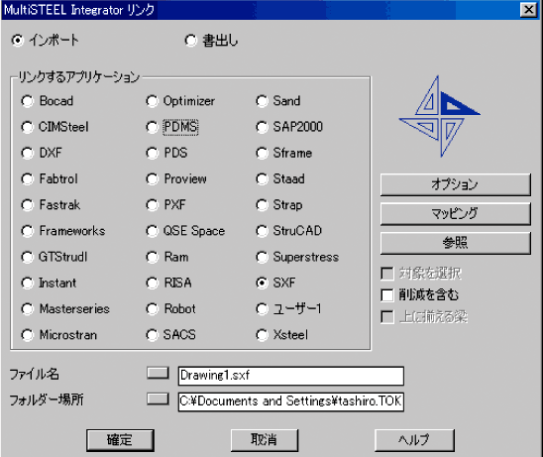Pick the PXF radio button
The width and height of the screenshot is (543, 457).
pyautogui.click(x=152, y=205)
